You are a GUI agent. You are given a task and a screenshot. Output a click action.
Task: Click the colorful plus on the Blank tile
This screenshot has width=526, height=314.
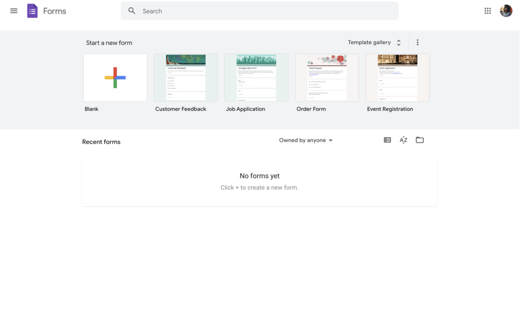pos(115,77)
